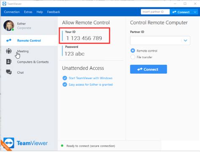Image resolution: width=200 pixels, height=152 pixels.
Task: Click the Chat speech bubbles icon
Action: coord(9,72)
